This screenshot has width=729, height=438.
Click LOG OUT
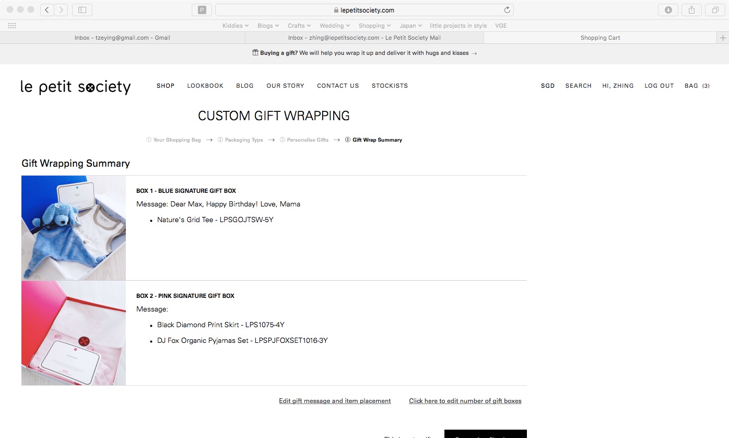659,86
